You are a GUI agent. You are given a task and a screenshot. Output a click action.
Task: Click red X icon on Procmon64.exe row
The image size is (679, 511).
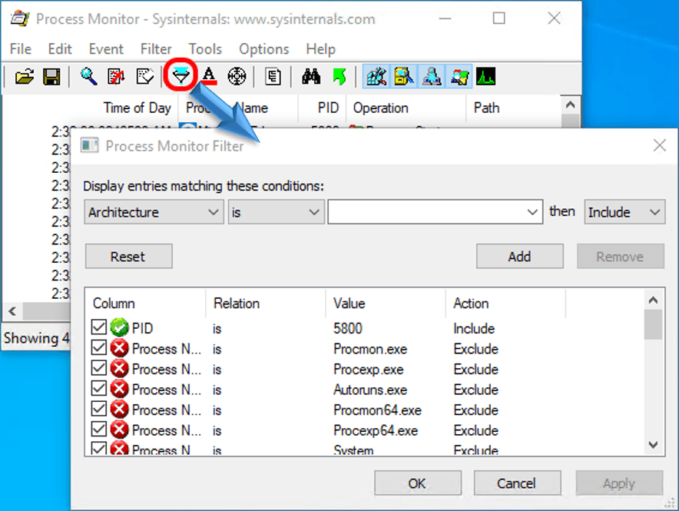tap(119, 410)
